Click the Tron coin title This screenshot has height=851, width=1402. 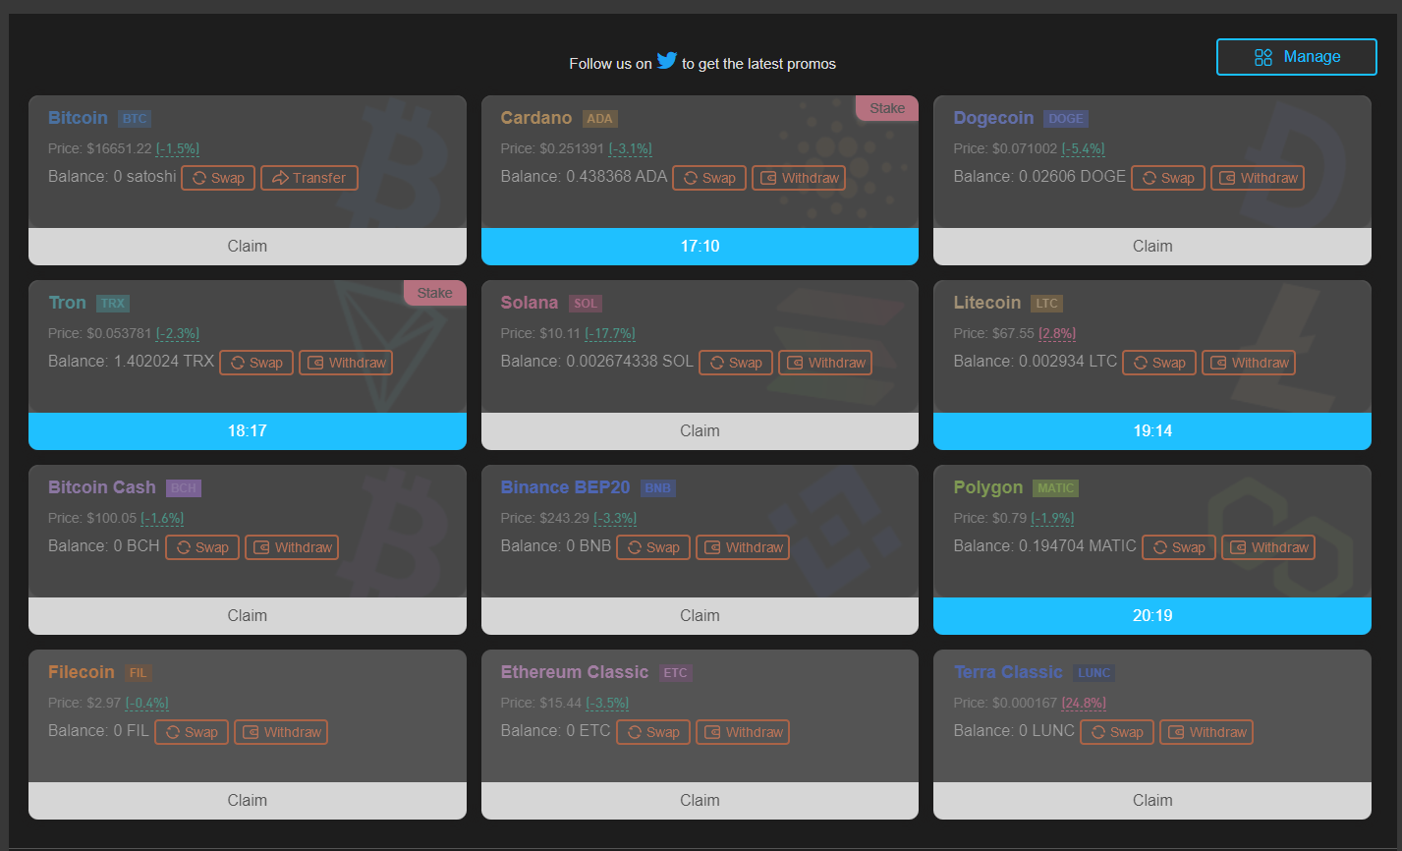point(67,303)
